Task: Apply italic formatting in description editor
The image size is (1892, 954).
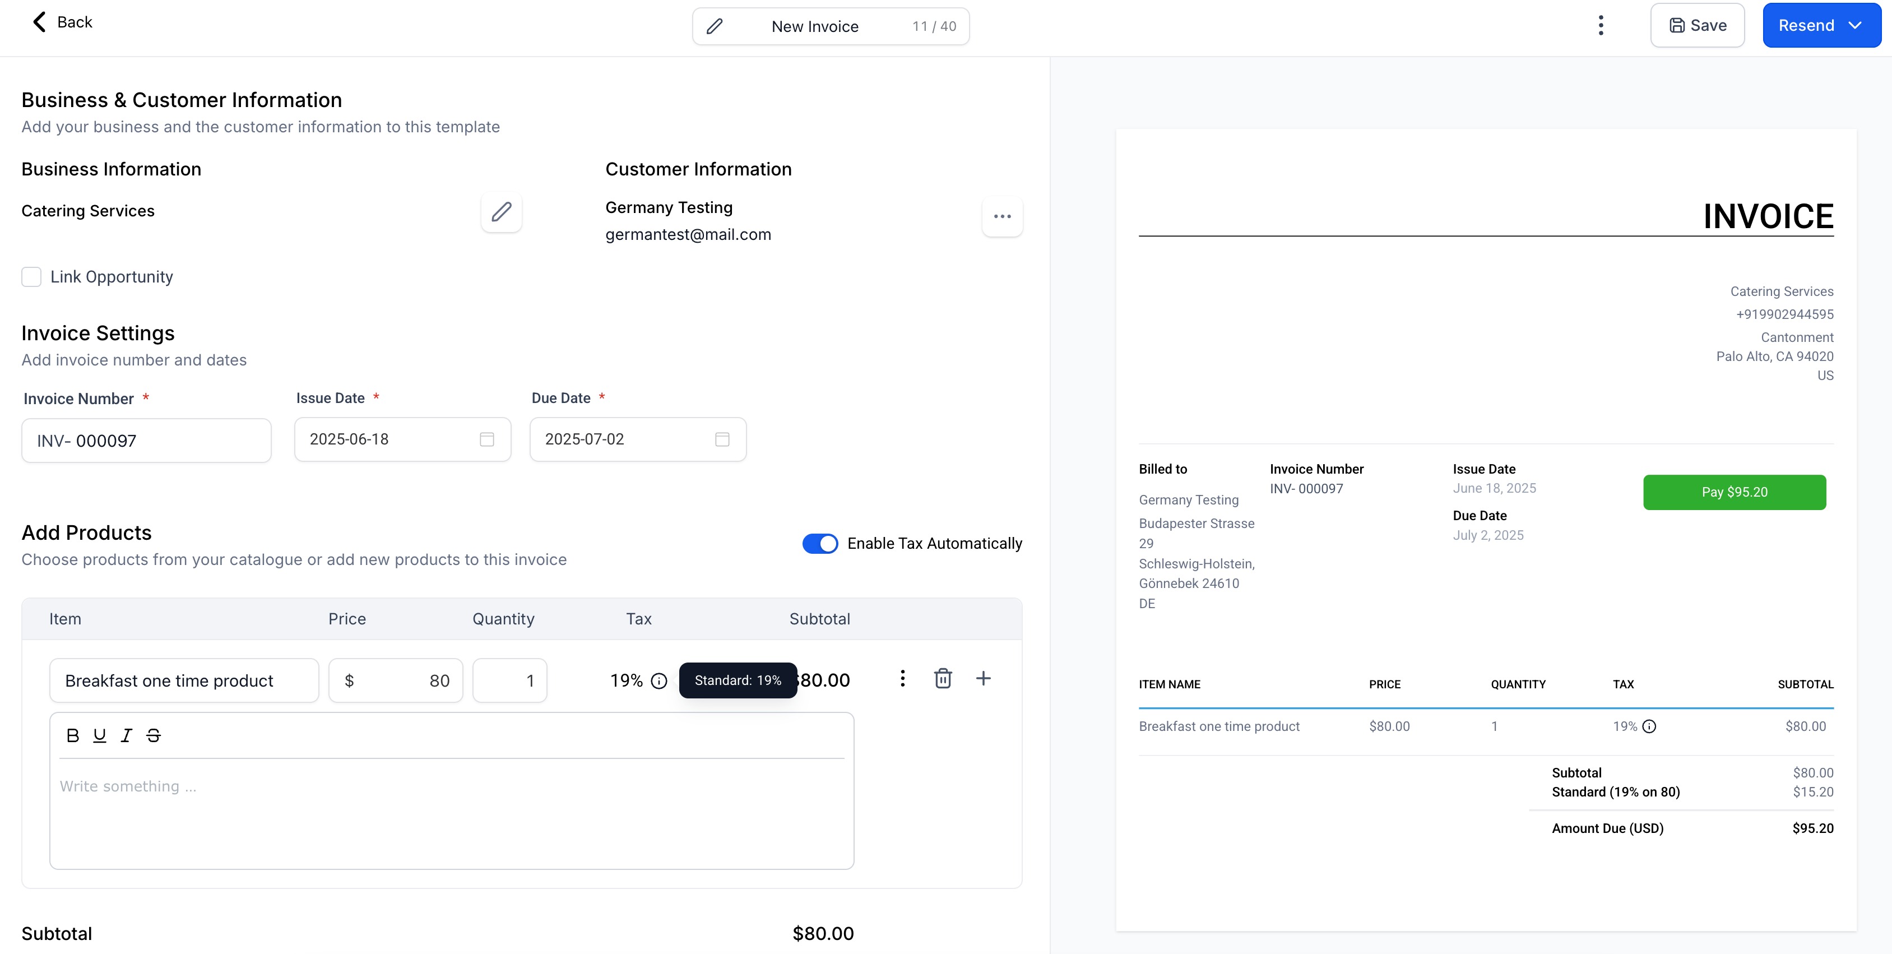Action: click(126, 735)
